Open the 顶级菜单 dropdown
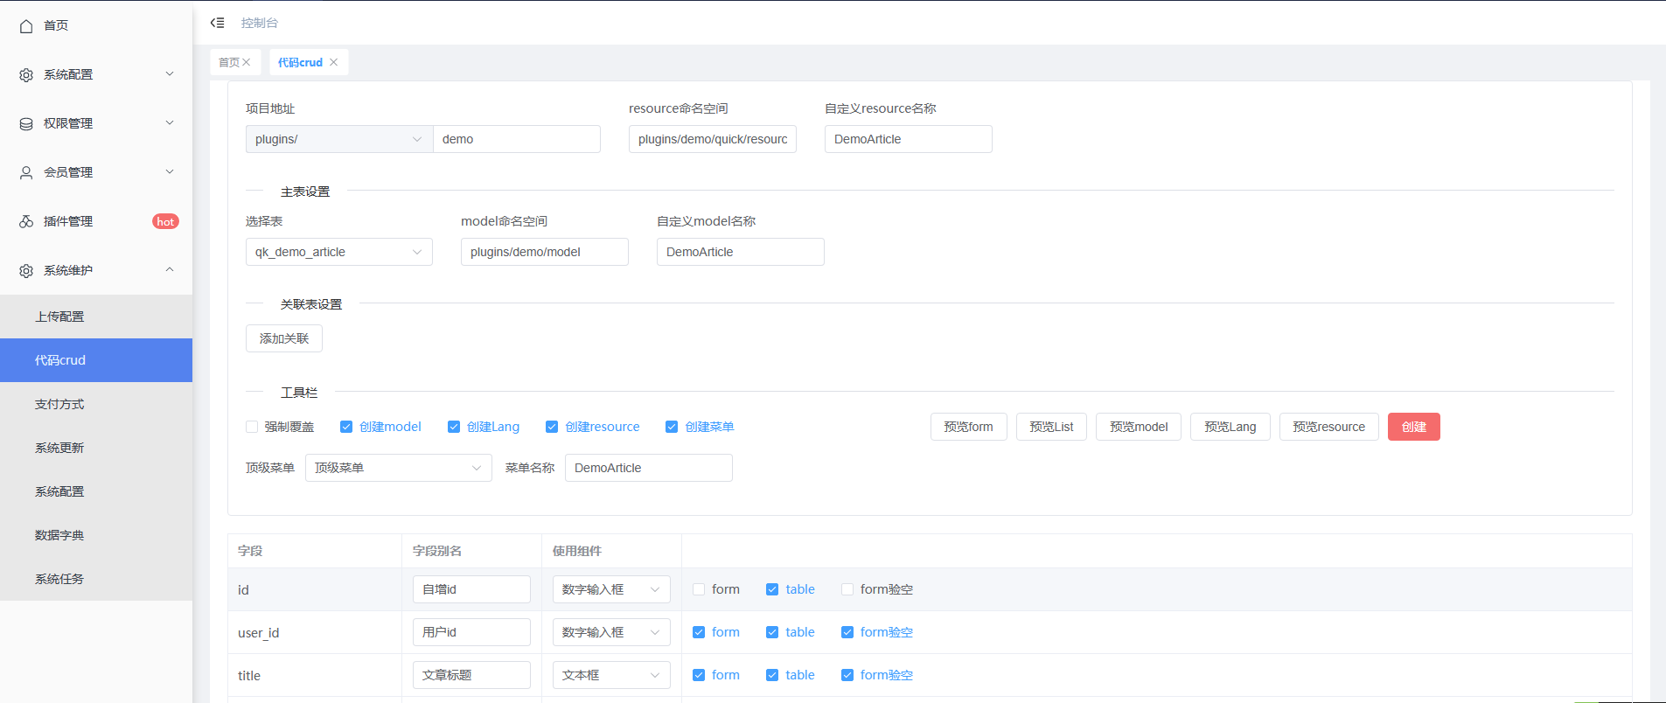 (398, 468)
